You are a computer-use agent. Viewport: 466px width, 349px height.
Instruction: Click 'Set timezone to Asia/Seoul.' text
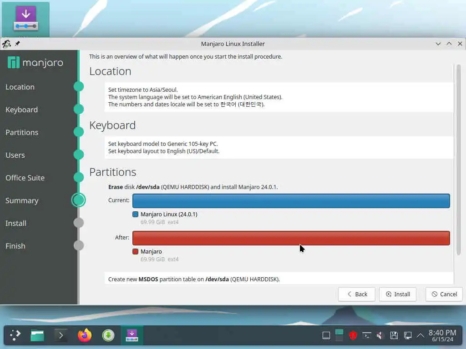pos(142,90)
